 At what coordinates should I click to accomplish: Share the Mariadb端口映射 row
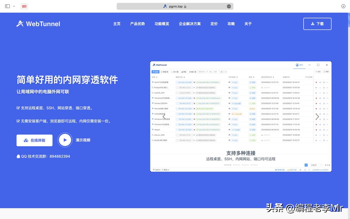coord(320,109)
